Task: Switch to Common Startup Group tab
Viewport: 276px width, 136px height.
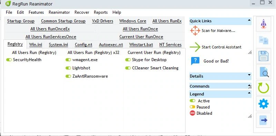Action: tap(63, 21)
